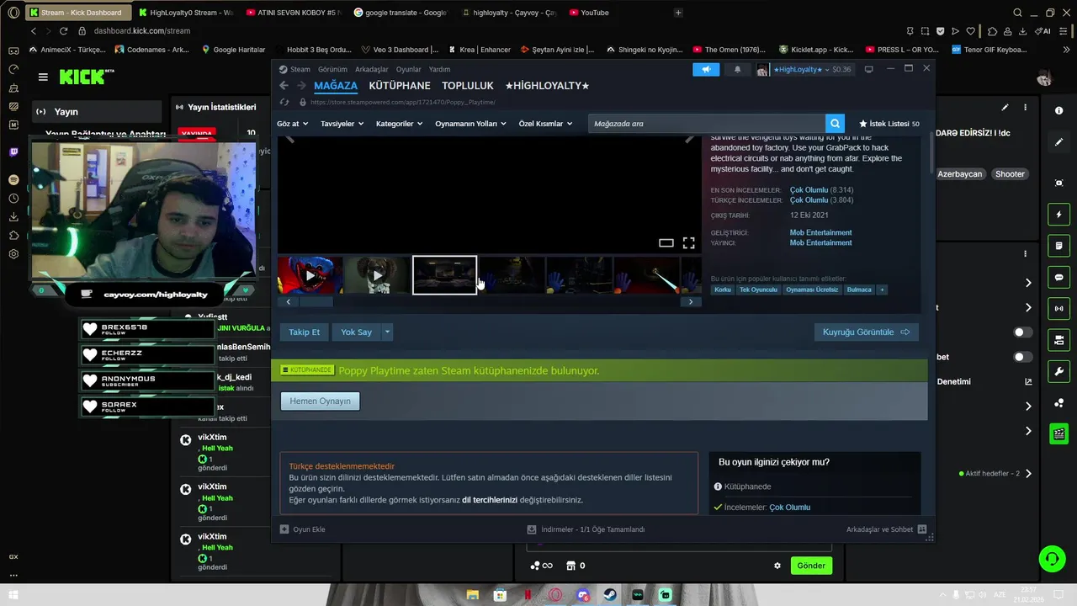Screen dimensions: 1077x606
Task: Open Oyunlar menu
Action: click(409, 69)
